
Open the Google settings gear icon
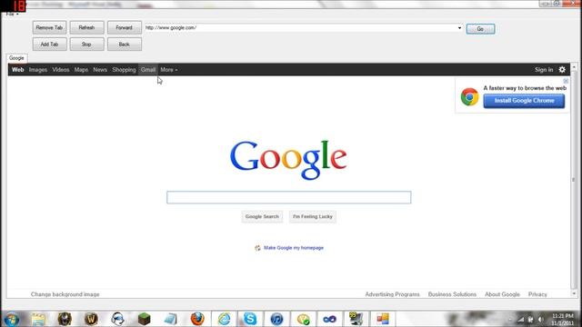point(562,70)
